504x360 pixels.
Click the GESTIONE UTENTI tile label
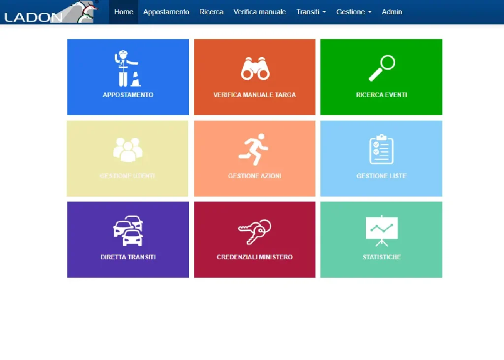[127, 176]
